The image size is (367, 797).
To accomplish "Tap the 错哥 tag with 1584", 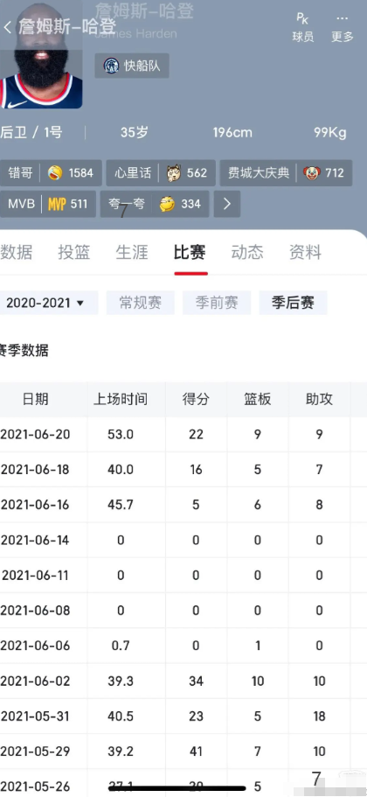I will tap(51, 173).
